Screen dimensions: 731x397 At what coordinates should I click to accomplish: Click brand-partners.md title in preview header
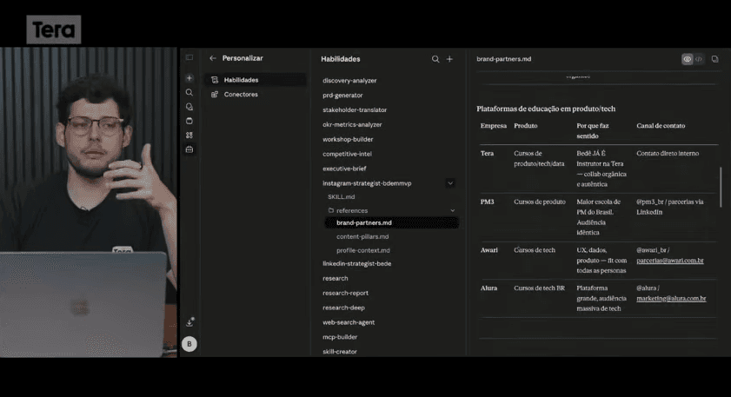tap(503, 59)
